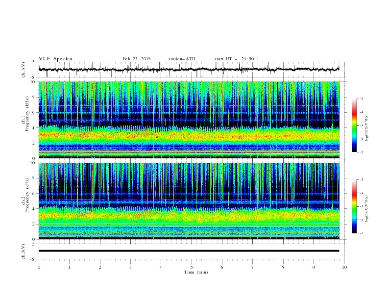Click the 'ch.3(V)' axis label
The image size is (388, 300).
point(24,251)
